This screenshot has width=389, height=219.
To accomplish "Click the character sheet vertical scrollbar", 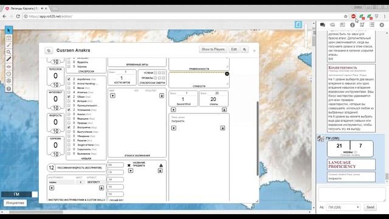I will [257, 138].
